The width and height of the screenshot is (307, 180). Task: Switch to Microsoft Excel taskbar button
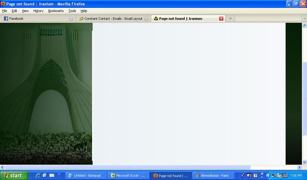point(129,175)
